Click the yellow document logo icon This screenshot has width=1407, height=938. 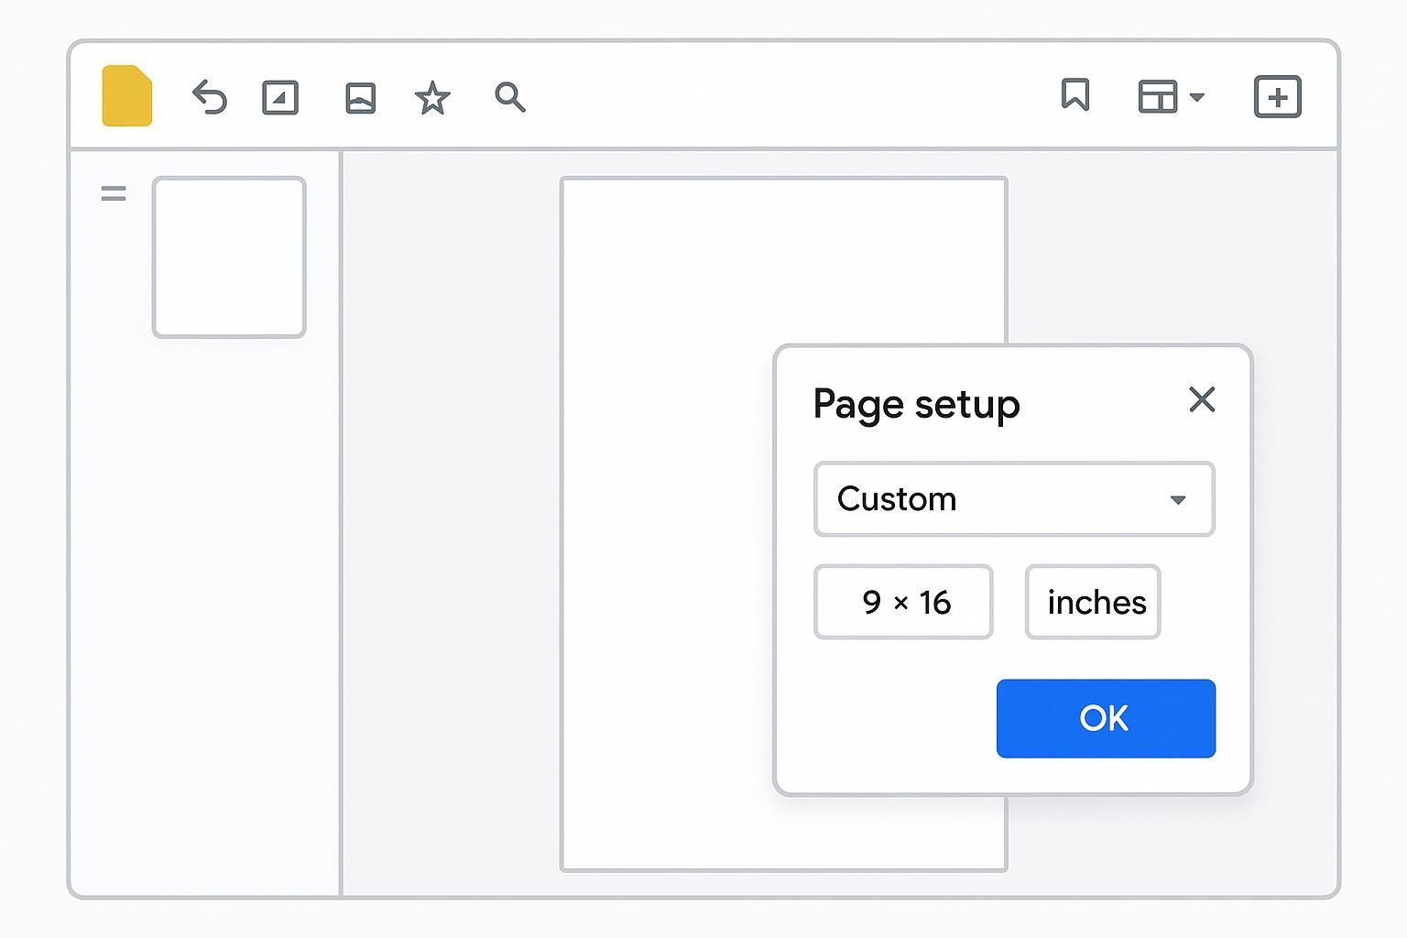(x=126, y=95)
